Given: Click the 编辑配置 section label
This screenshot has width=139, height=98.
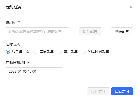Looking at the screenshot, I should (13, 23).
